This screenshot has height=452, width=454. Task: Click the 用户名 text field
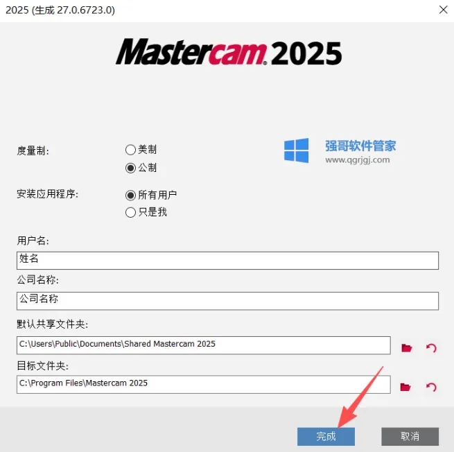[227, 261]
